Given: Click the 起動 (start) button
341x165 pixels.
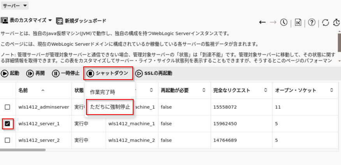Looking at the screenshot, I should coord(10,73).
